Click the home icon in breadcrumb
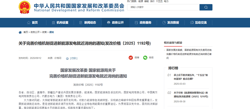 [x=20, y=32]
